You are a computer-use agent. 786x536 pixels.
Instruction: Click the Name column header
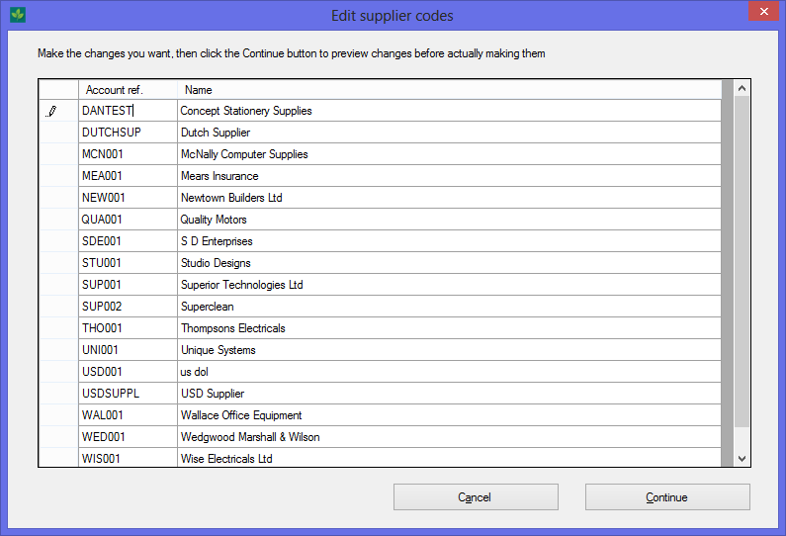pyautogui.click(x=449, y=90)
